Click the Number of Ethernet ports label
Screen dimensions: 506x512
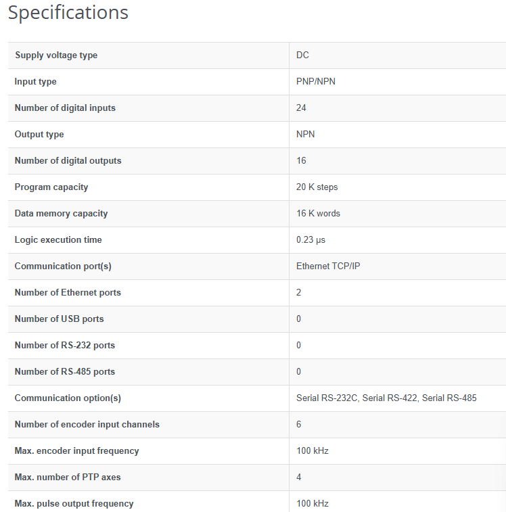[68, 293]
